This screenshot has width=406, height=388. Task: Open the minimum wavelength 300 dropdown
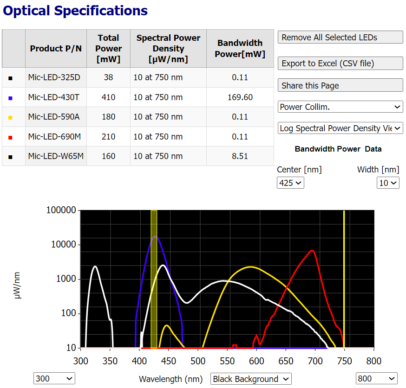(54, 379)
